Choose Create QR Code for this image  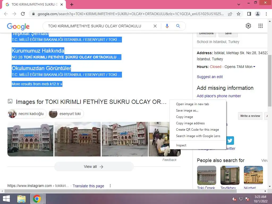coord(198,130)
